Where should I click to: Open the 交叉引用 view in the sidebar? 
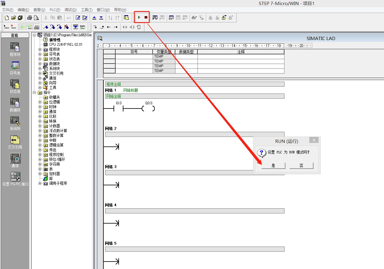[x=15, y=142]
